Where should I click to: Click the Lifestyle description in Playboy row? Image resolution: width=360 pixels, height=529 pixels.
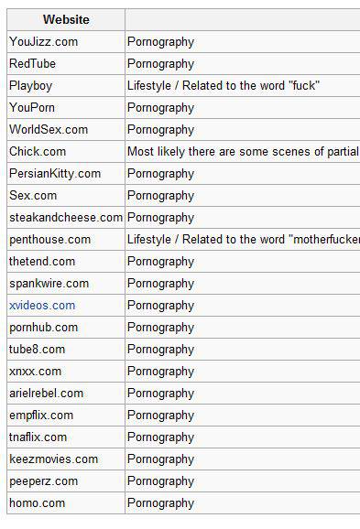224,86
